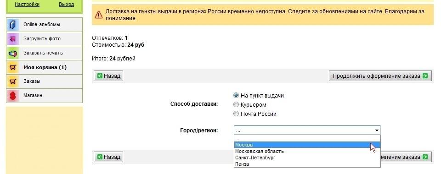Viewport: 441px width, 174px height.
Task: Click the warning triangle icon in the notice
Action: pos(99,15)
